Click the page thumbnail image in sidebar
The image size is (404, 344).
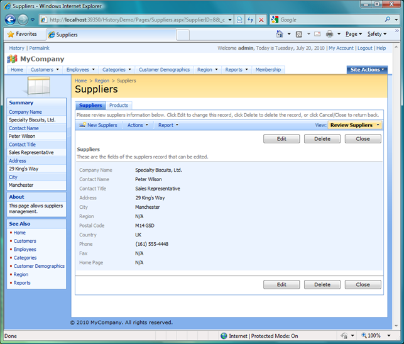tap(38, 86)
